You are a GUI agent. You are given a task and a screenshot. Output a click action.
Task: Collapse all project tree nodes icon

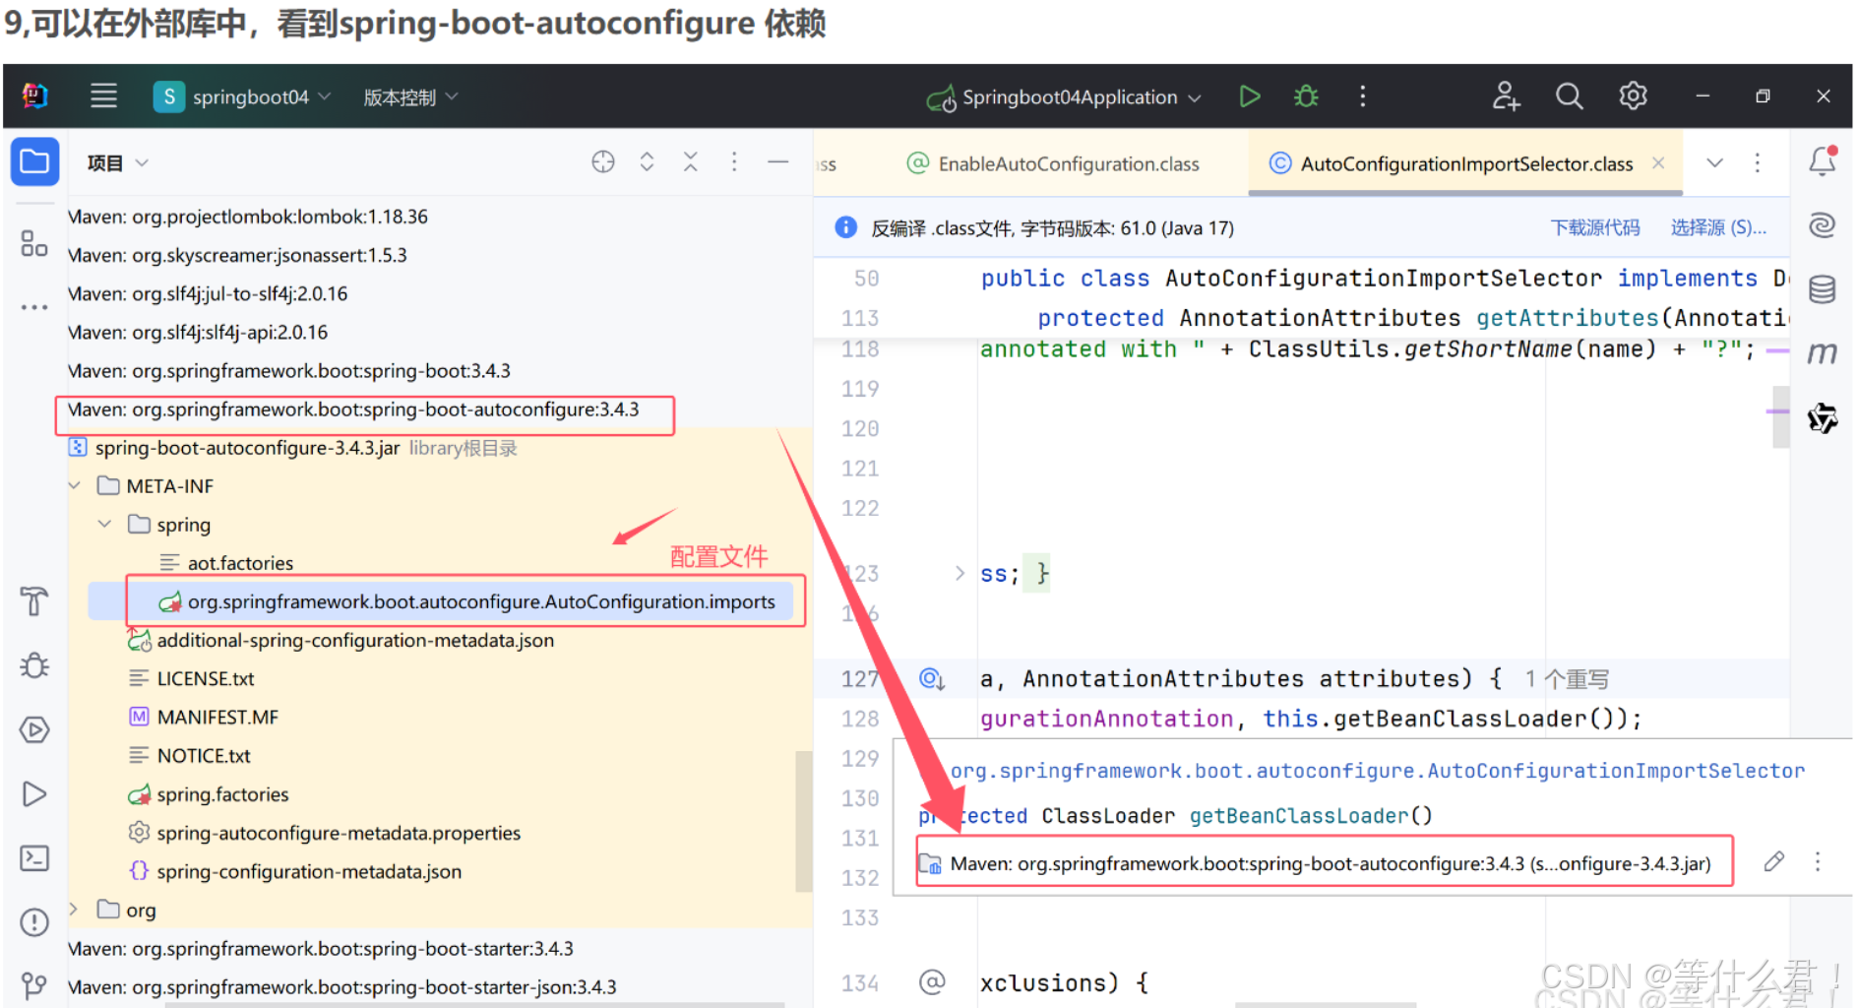[x=691, y=162]
